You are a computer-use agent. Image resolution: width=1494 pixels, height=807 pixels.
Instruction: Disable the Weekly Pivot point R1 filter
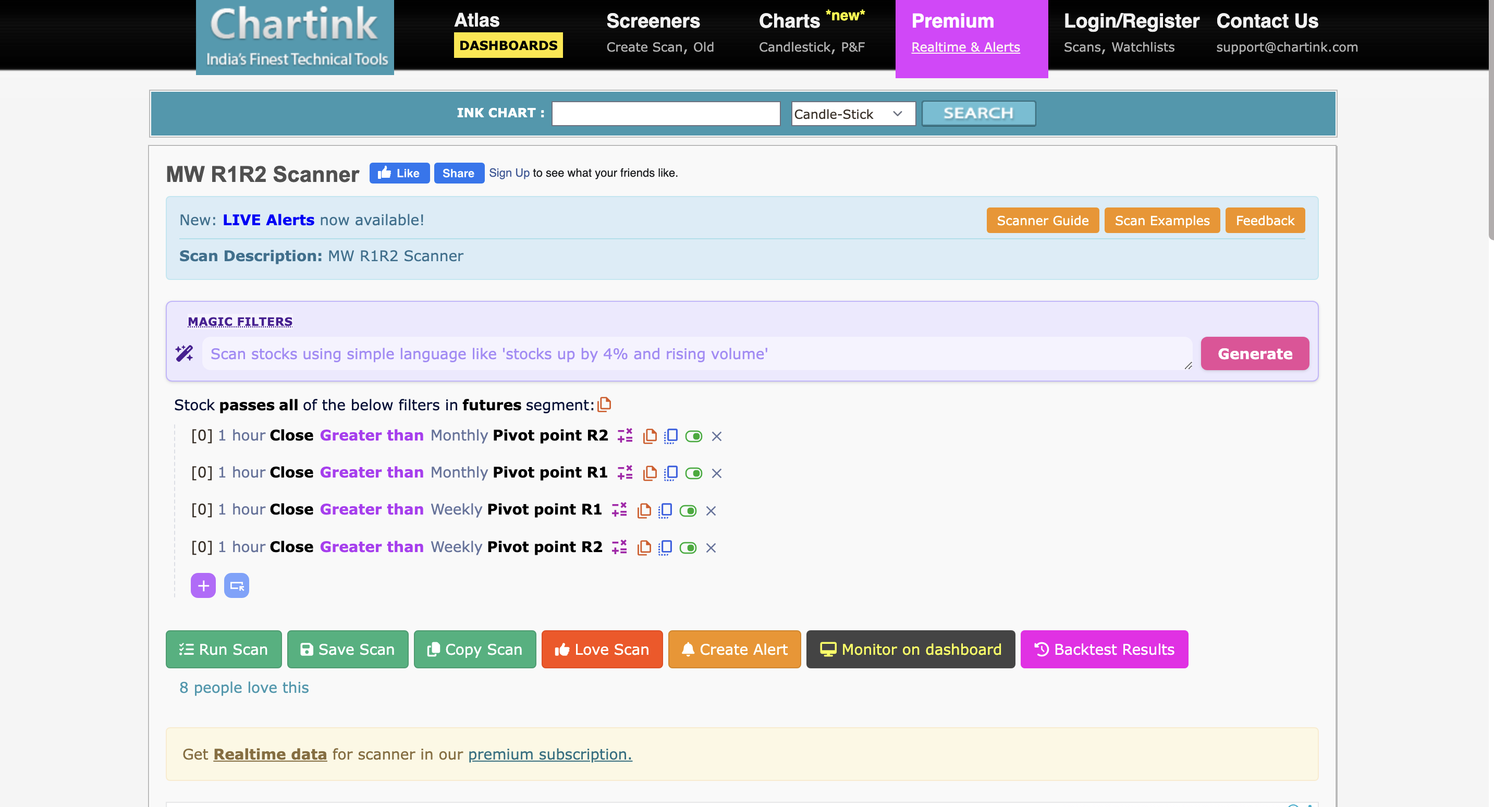coord(688,510)
